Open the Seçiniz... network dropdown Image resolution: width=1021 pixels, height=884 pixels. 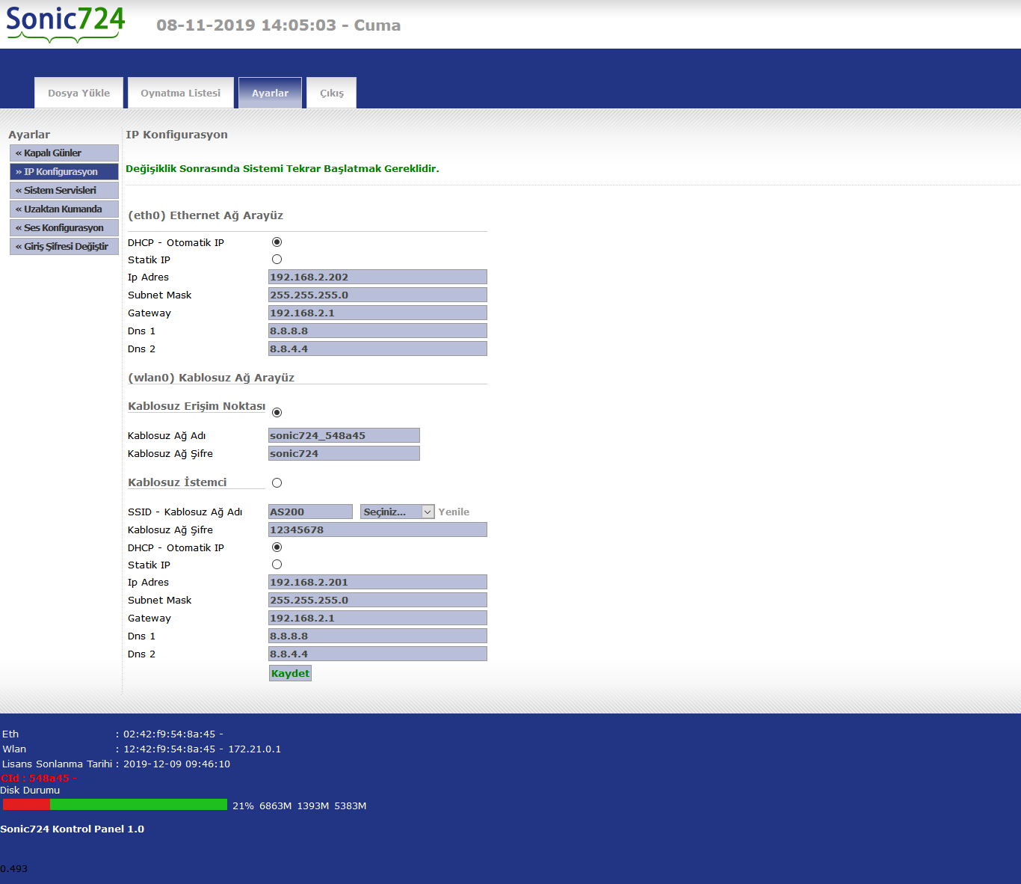click(x=397, y=512)
